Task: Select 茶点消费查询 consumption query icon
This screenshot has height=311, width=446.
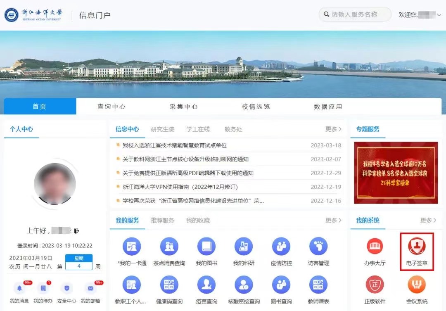Action: pos(169,248)
